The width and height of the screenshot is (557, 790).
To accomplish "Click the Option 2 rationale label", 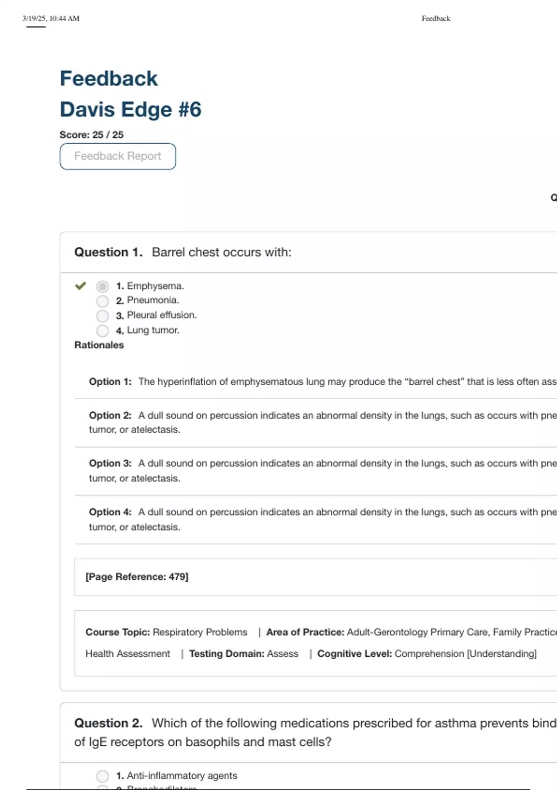I will pos(110,415).
